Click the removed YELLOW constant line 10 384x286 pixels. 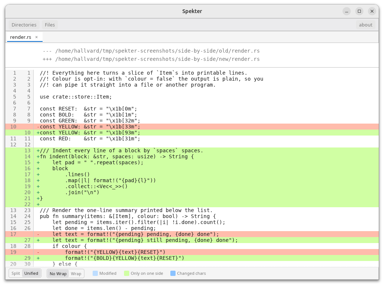click(x=192, y=127)
